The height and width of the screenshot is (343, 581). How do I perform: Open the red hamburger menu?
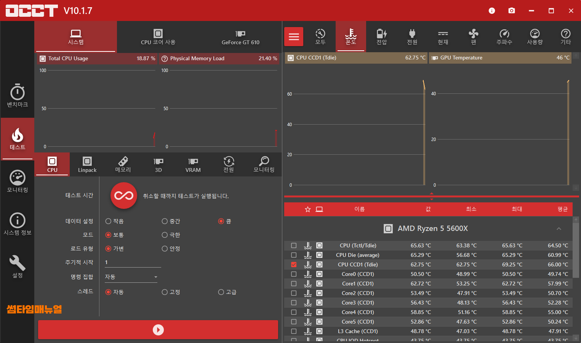(x=294, y=37)
